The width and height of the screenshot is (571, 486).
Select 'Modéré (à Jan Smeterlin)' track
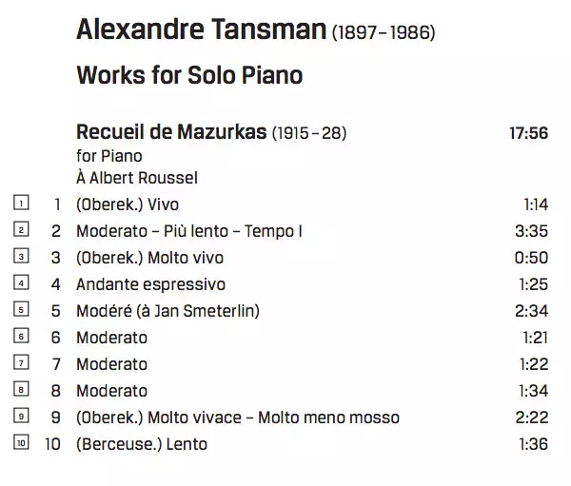pos(168,311)
